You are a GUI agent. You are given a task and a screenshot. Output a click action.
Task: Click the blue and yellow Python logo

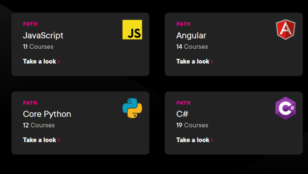[x=132, y=108]
